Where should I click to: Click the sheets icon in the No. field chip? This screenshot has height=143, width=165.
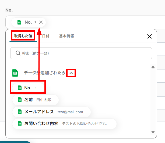19,22
